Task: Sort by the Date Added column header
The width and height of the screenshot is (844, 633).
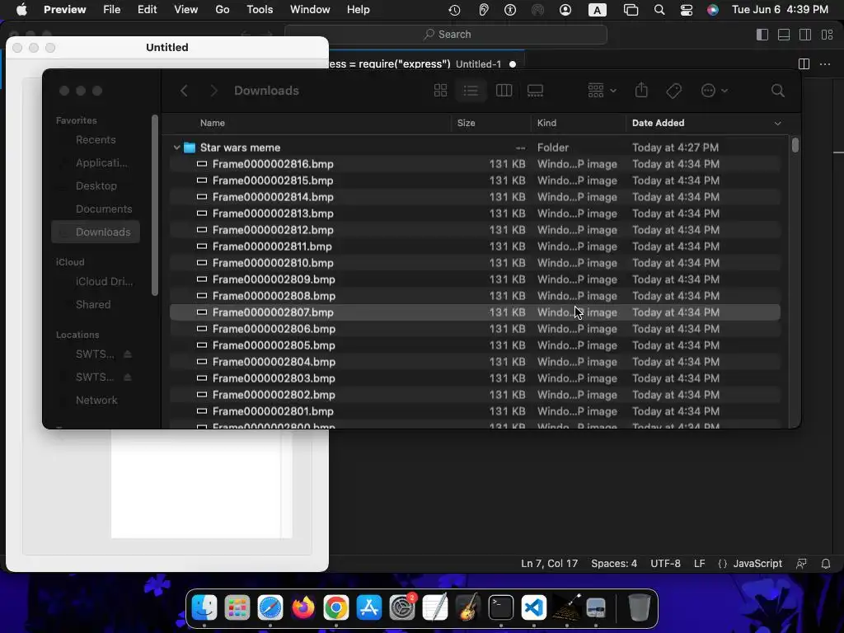Action: [x=659, y=123]
